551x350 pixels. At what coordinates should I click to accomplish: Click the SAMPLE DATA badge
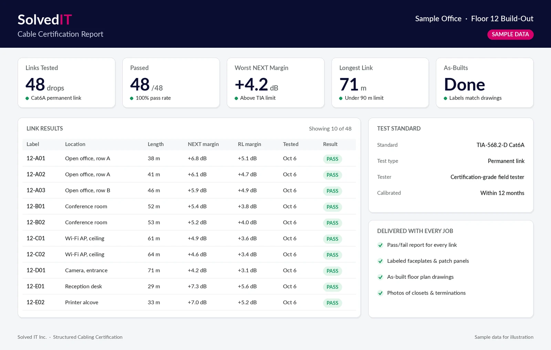point(510,34)
